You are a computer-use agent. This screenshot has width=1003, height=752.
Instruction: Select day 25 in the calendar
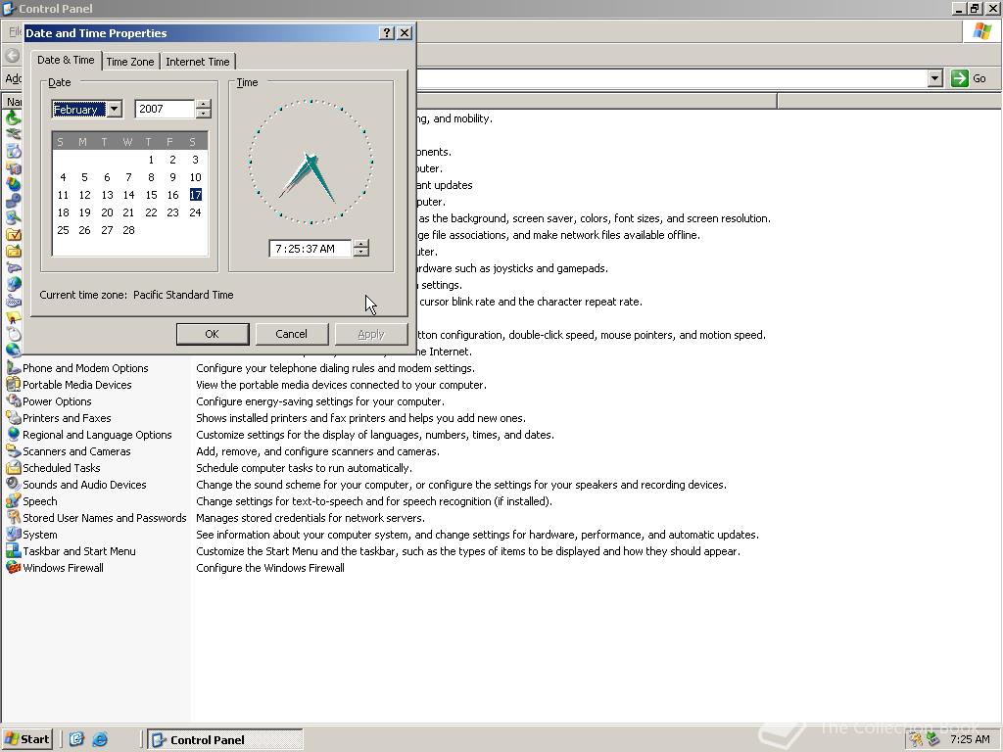[63, 230]
